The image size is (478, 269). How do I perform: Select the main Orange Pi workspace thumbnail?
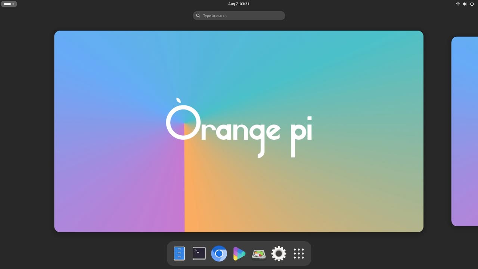(239, 132)
